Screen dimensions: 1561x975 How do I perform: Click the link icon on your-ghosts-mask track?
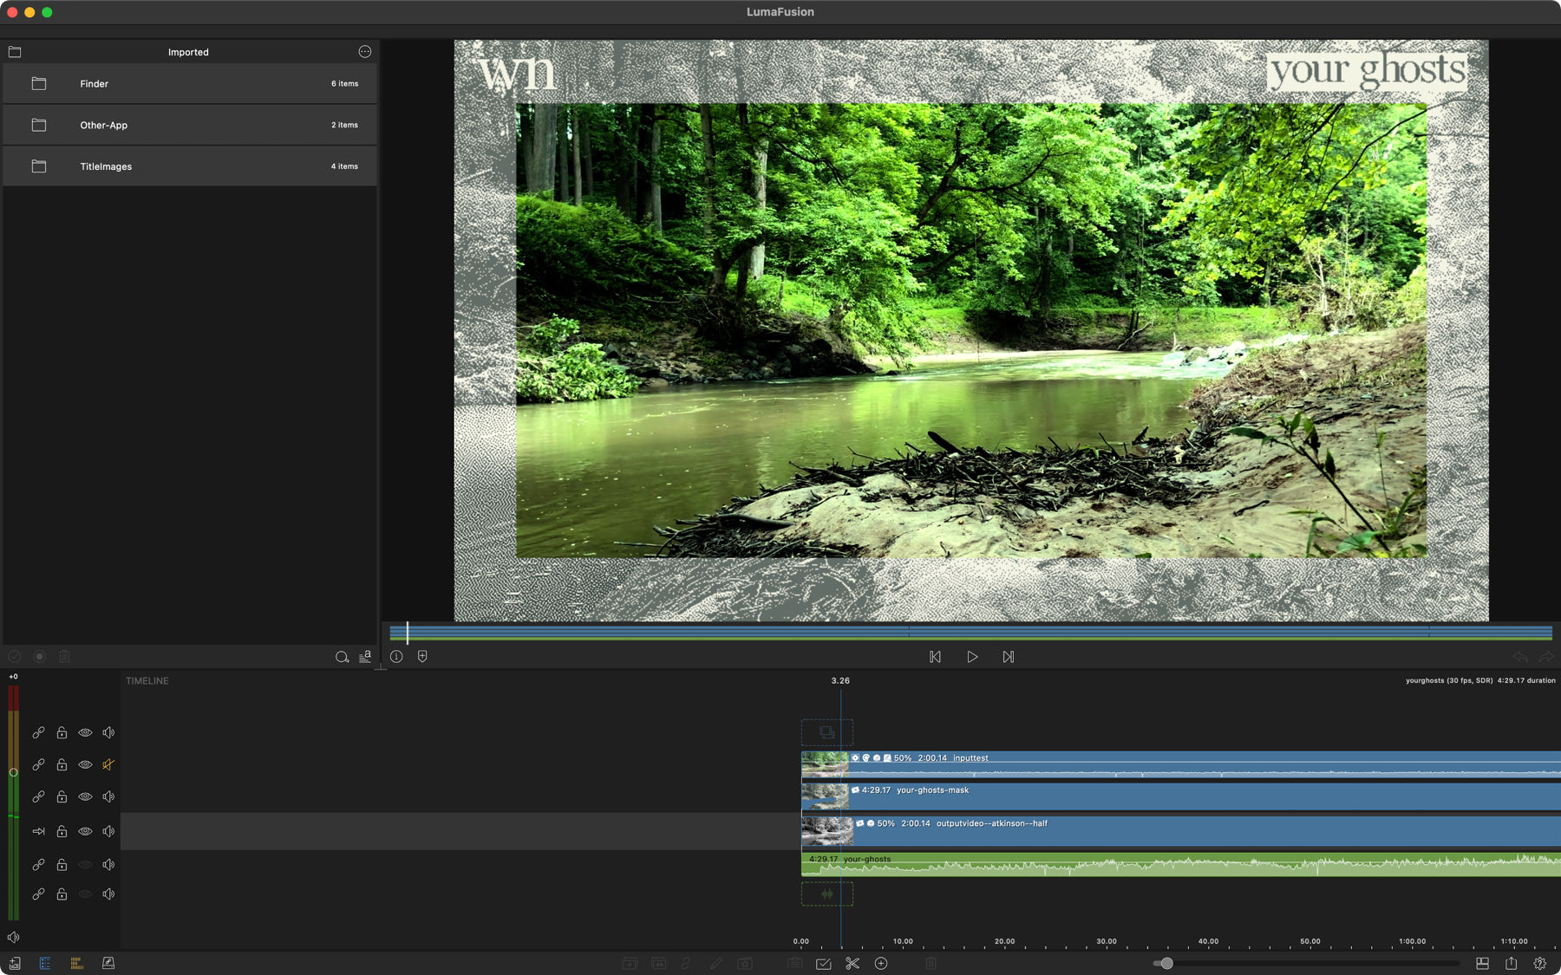[38, 796]
